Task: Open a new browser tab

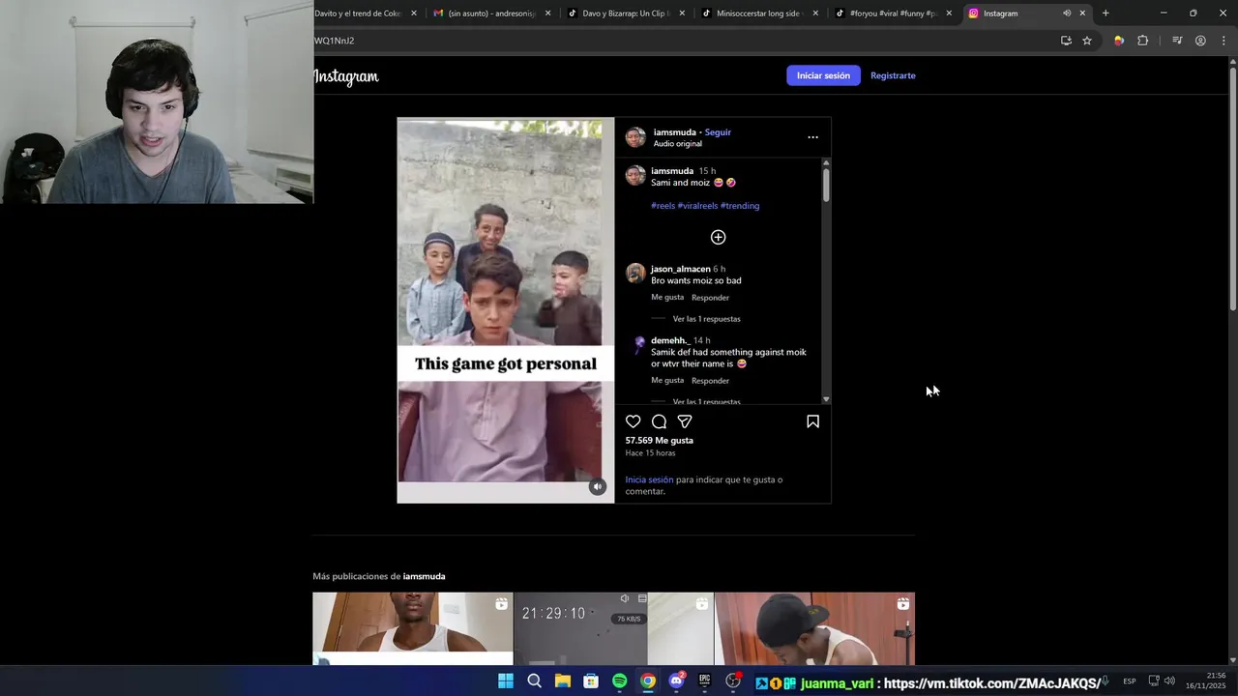Action: [x=1105, y=14]
